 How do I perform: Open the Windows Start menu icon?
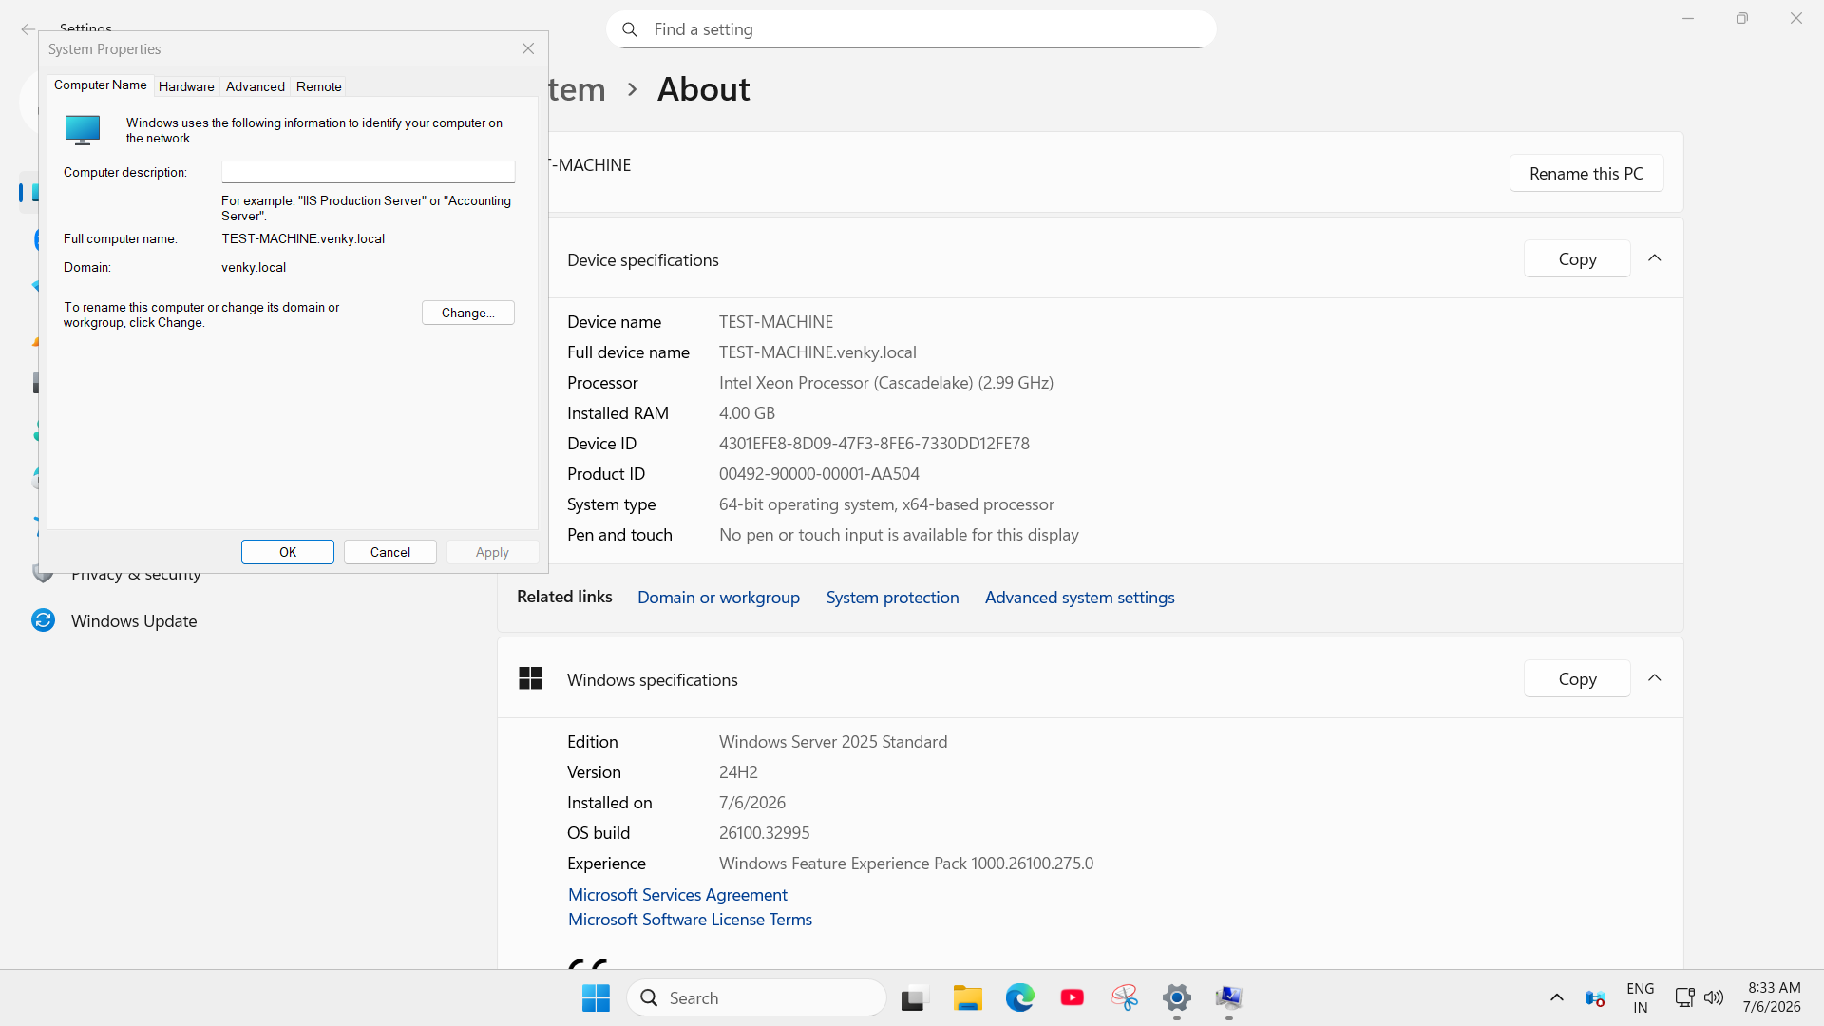click(x=596, y=997)
